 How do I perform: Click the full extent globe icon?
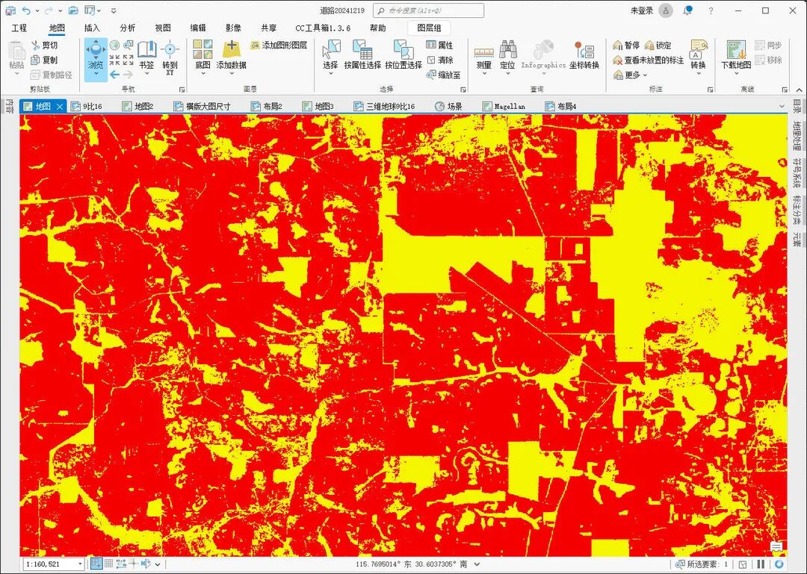click(115, 46)
